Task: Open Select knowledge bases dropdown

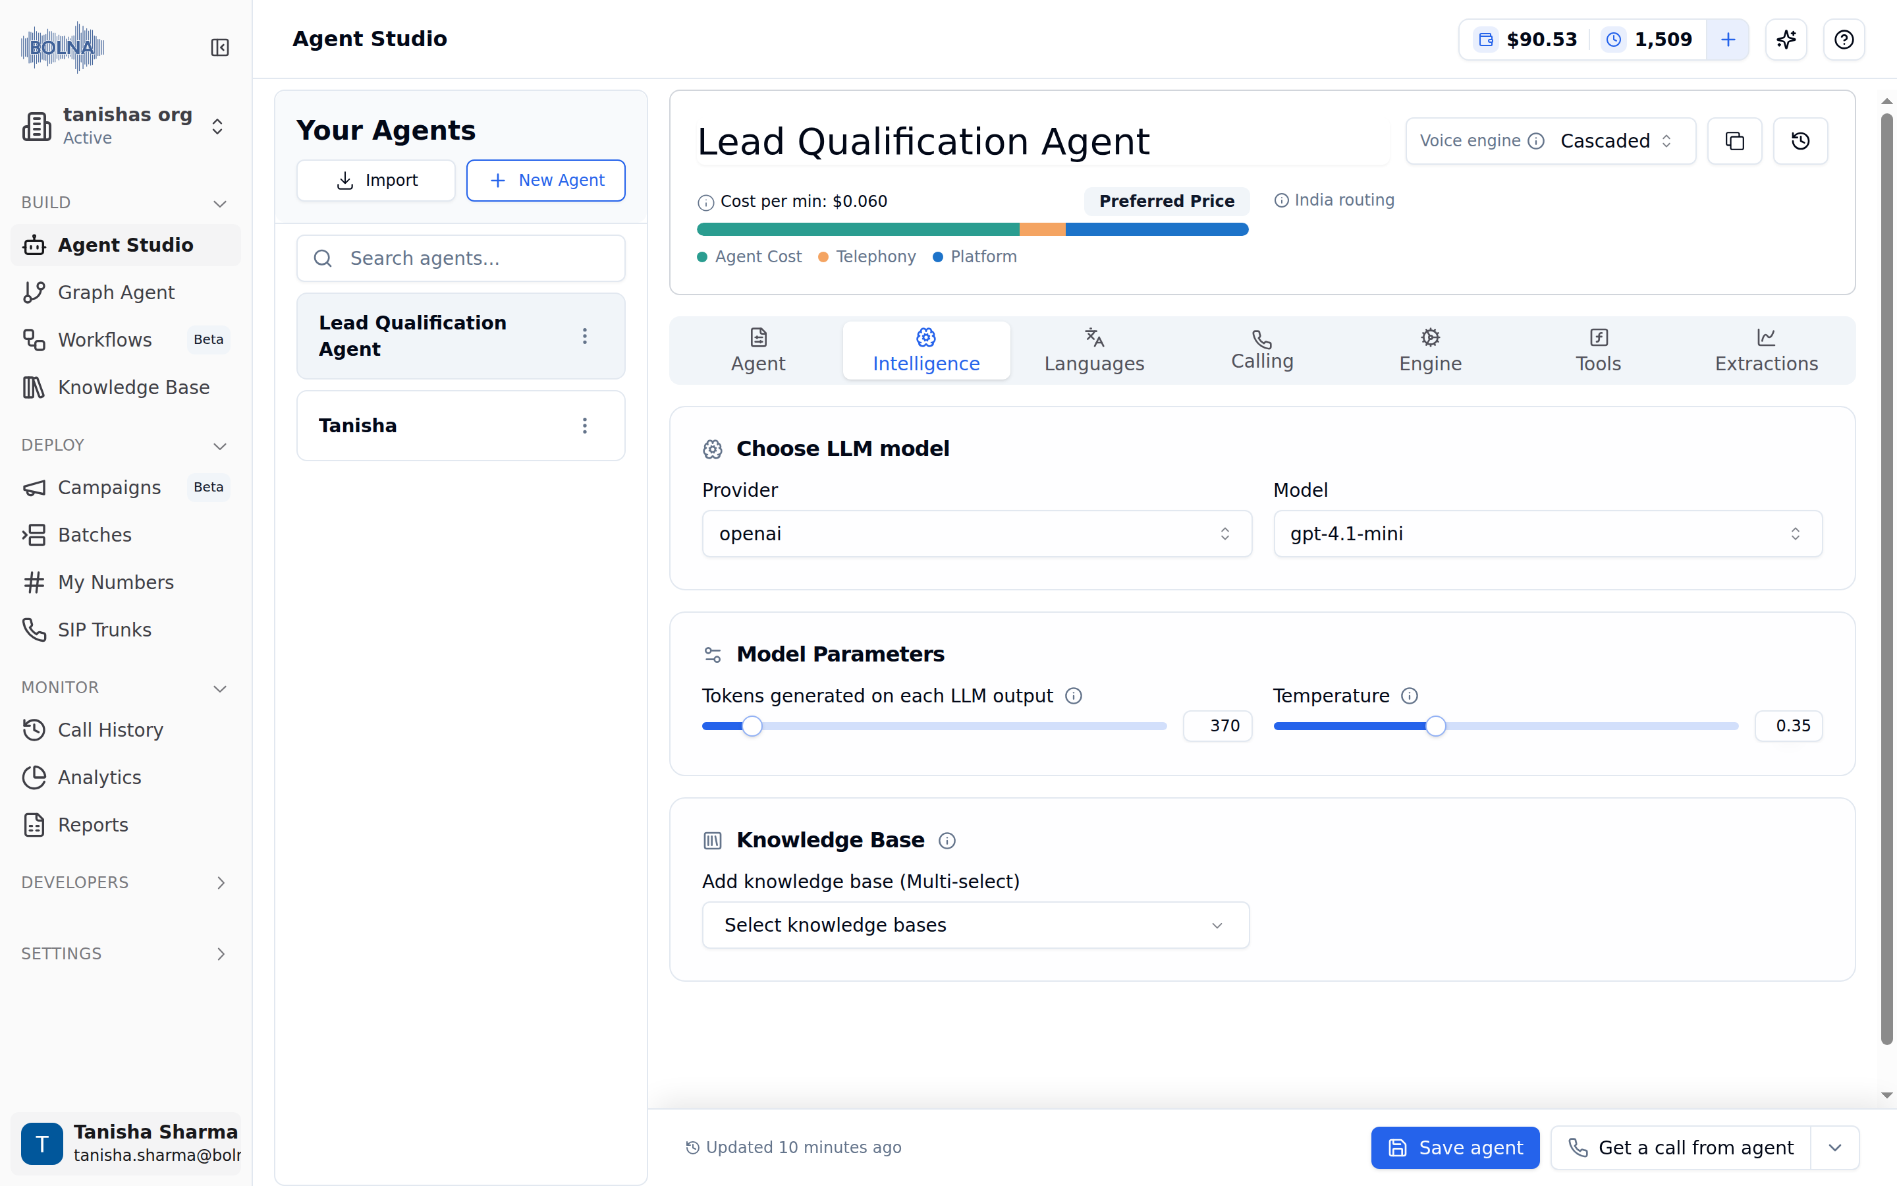Action: (975, 926)
